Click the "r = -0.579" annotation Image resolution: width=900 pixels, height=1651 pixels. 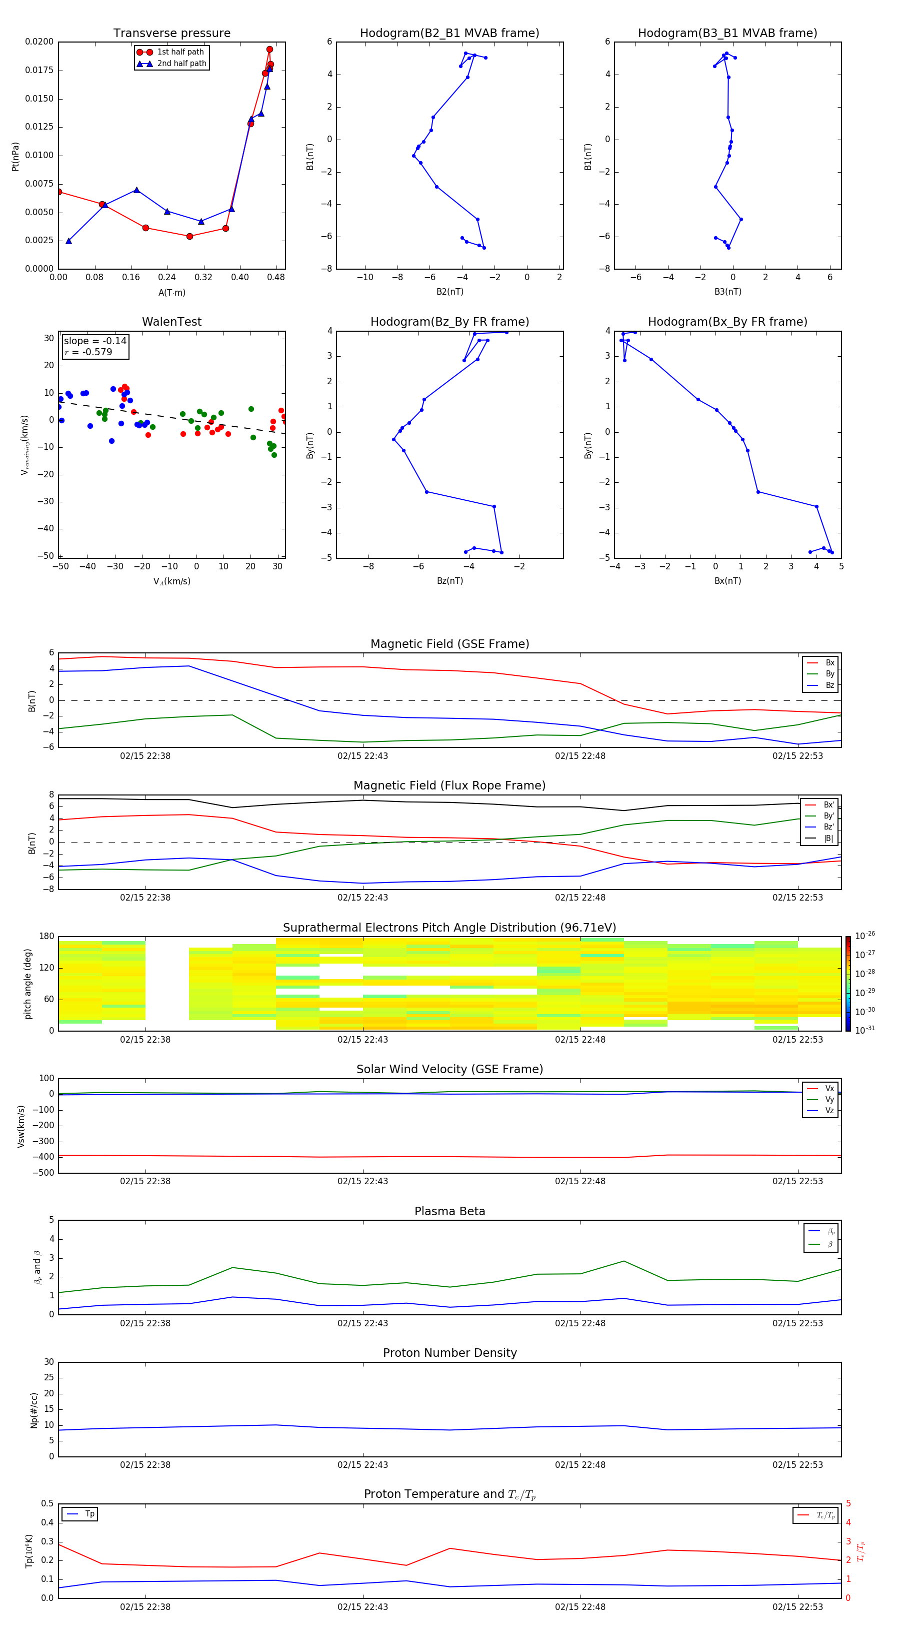pyautogui.click(x=88, y=352)
